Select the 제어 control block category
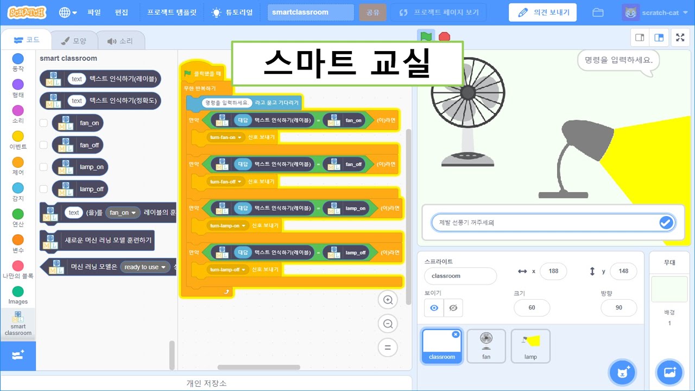Viewport: 695px width, 391px height. click(18, 166)
